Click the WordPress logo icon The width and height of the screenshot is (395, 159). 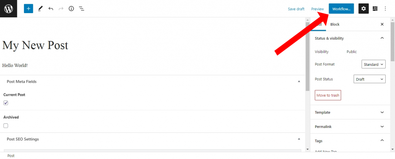8,8
